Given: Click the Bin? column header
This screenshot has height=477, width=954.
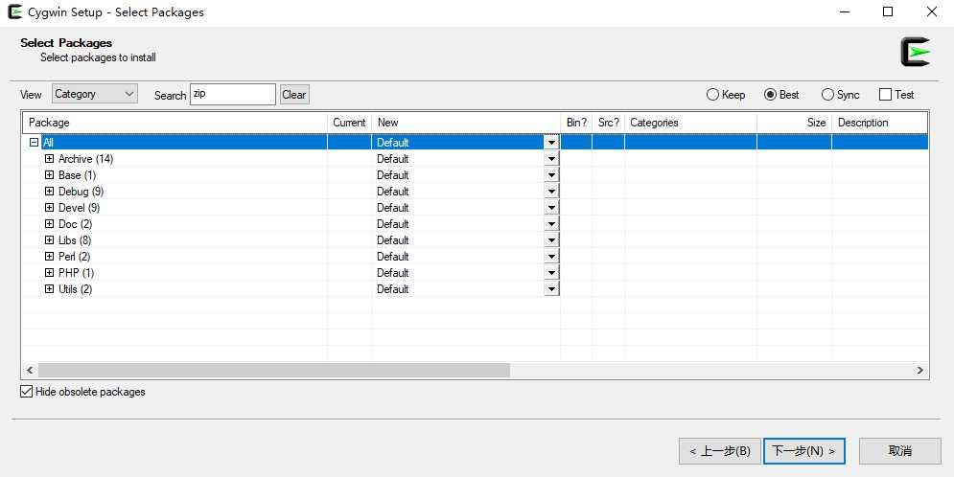Looking at the screenshot, I should (576, 123).
